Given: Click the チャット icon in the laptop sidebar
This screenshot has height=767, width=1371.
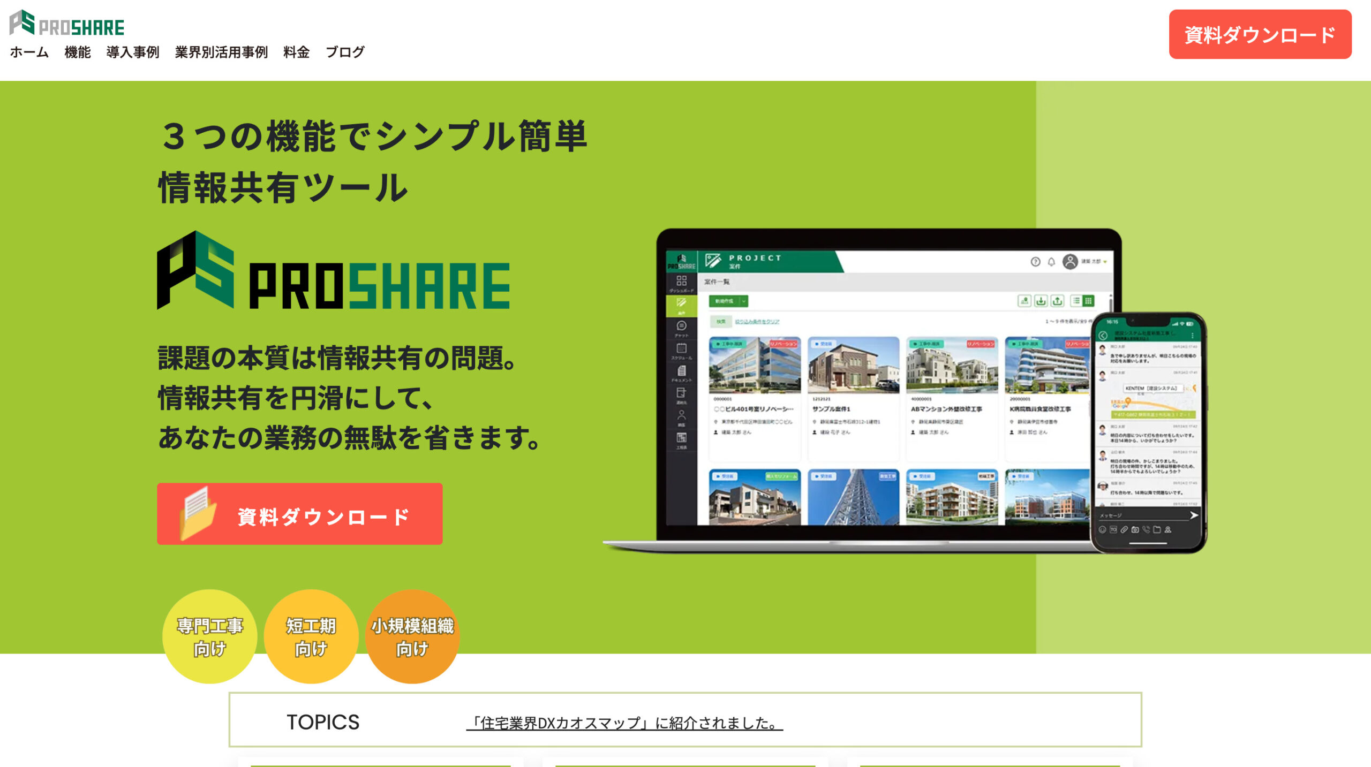Looking at the screenshot, I should pyautogui.click(x=681, y=329).
